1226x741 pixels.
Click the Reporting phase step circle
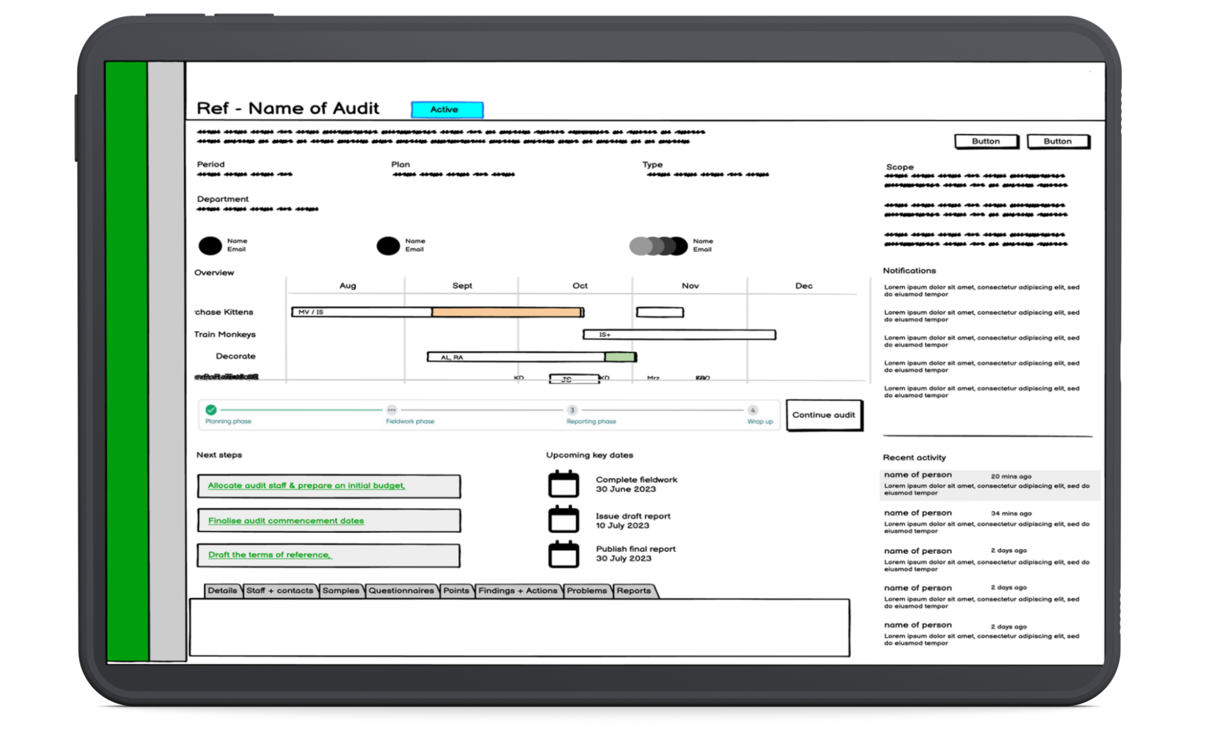click(x=572, y=410)
